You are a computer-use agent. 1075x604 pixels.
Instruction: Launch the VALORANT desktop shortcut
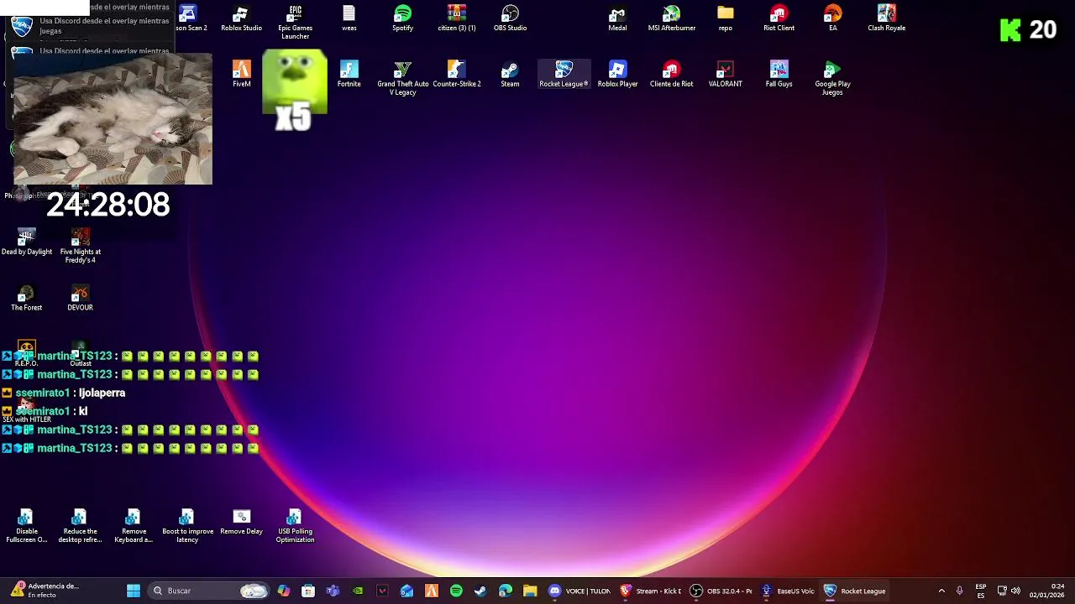(725, 74)
